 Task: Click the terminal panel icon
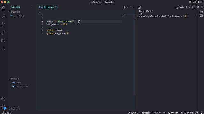pos(139,7)
